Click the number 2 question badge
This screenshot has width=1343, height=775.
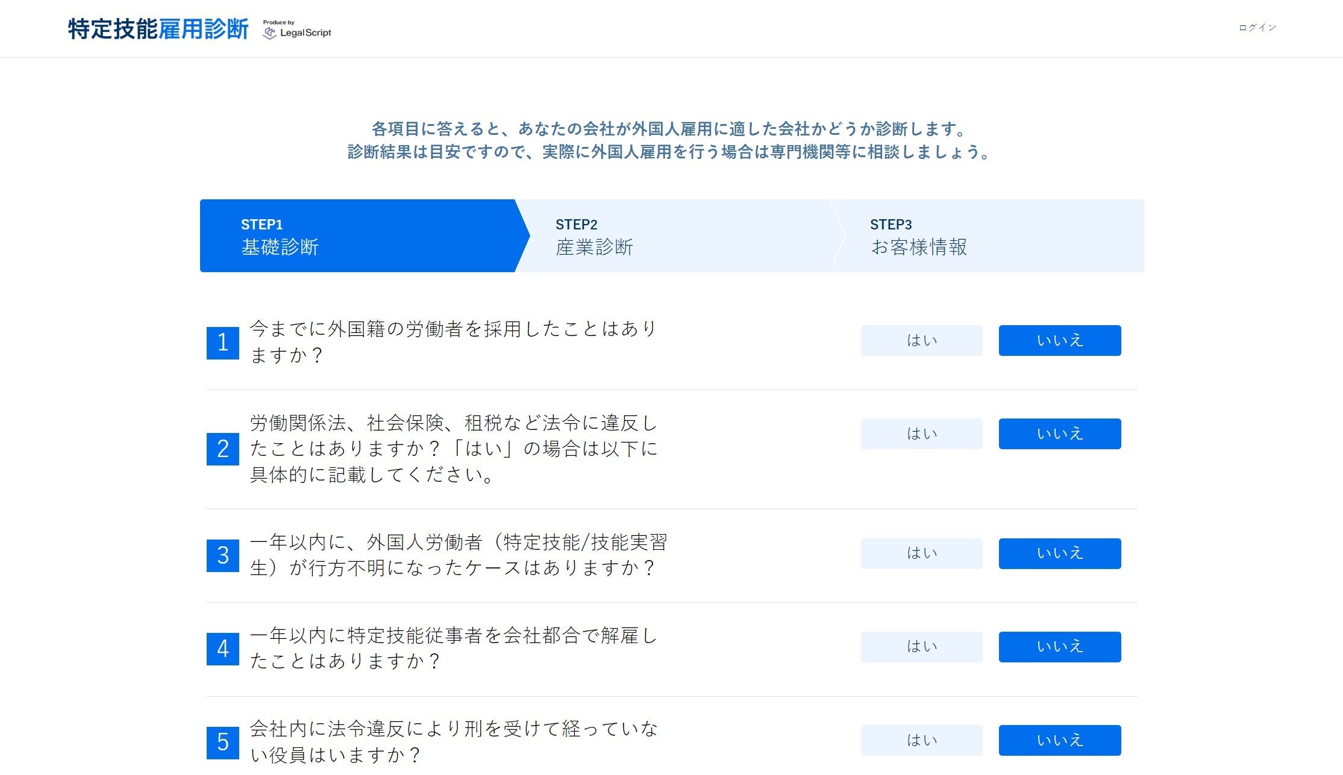tap(223, 449)
